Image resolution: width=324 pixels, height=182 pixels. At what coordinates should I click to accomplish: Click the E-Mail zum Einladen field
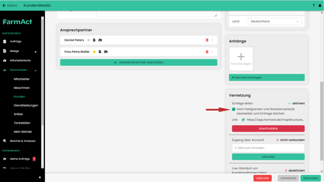(268, 148)
